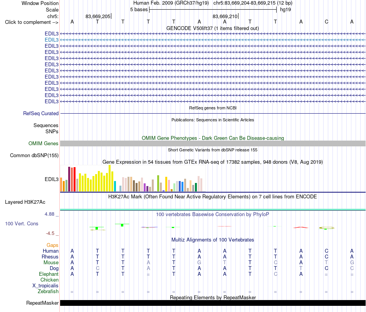366x312 pixels.
Task: Open the '100 Vert. Cons' track label
Action: [x=22, y=223]
